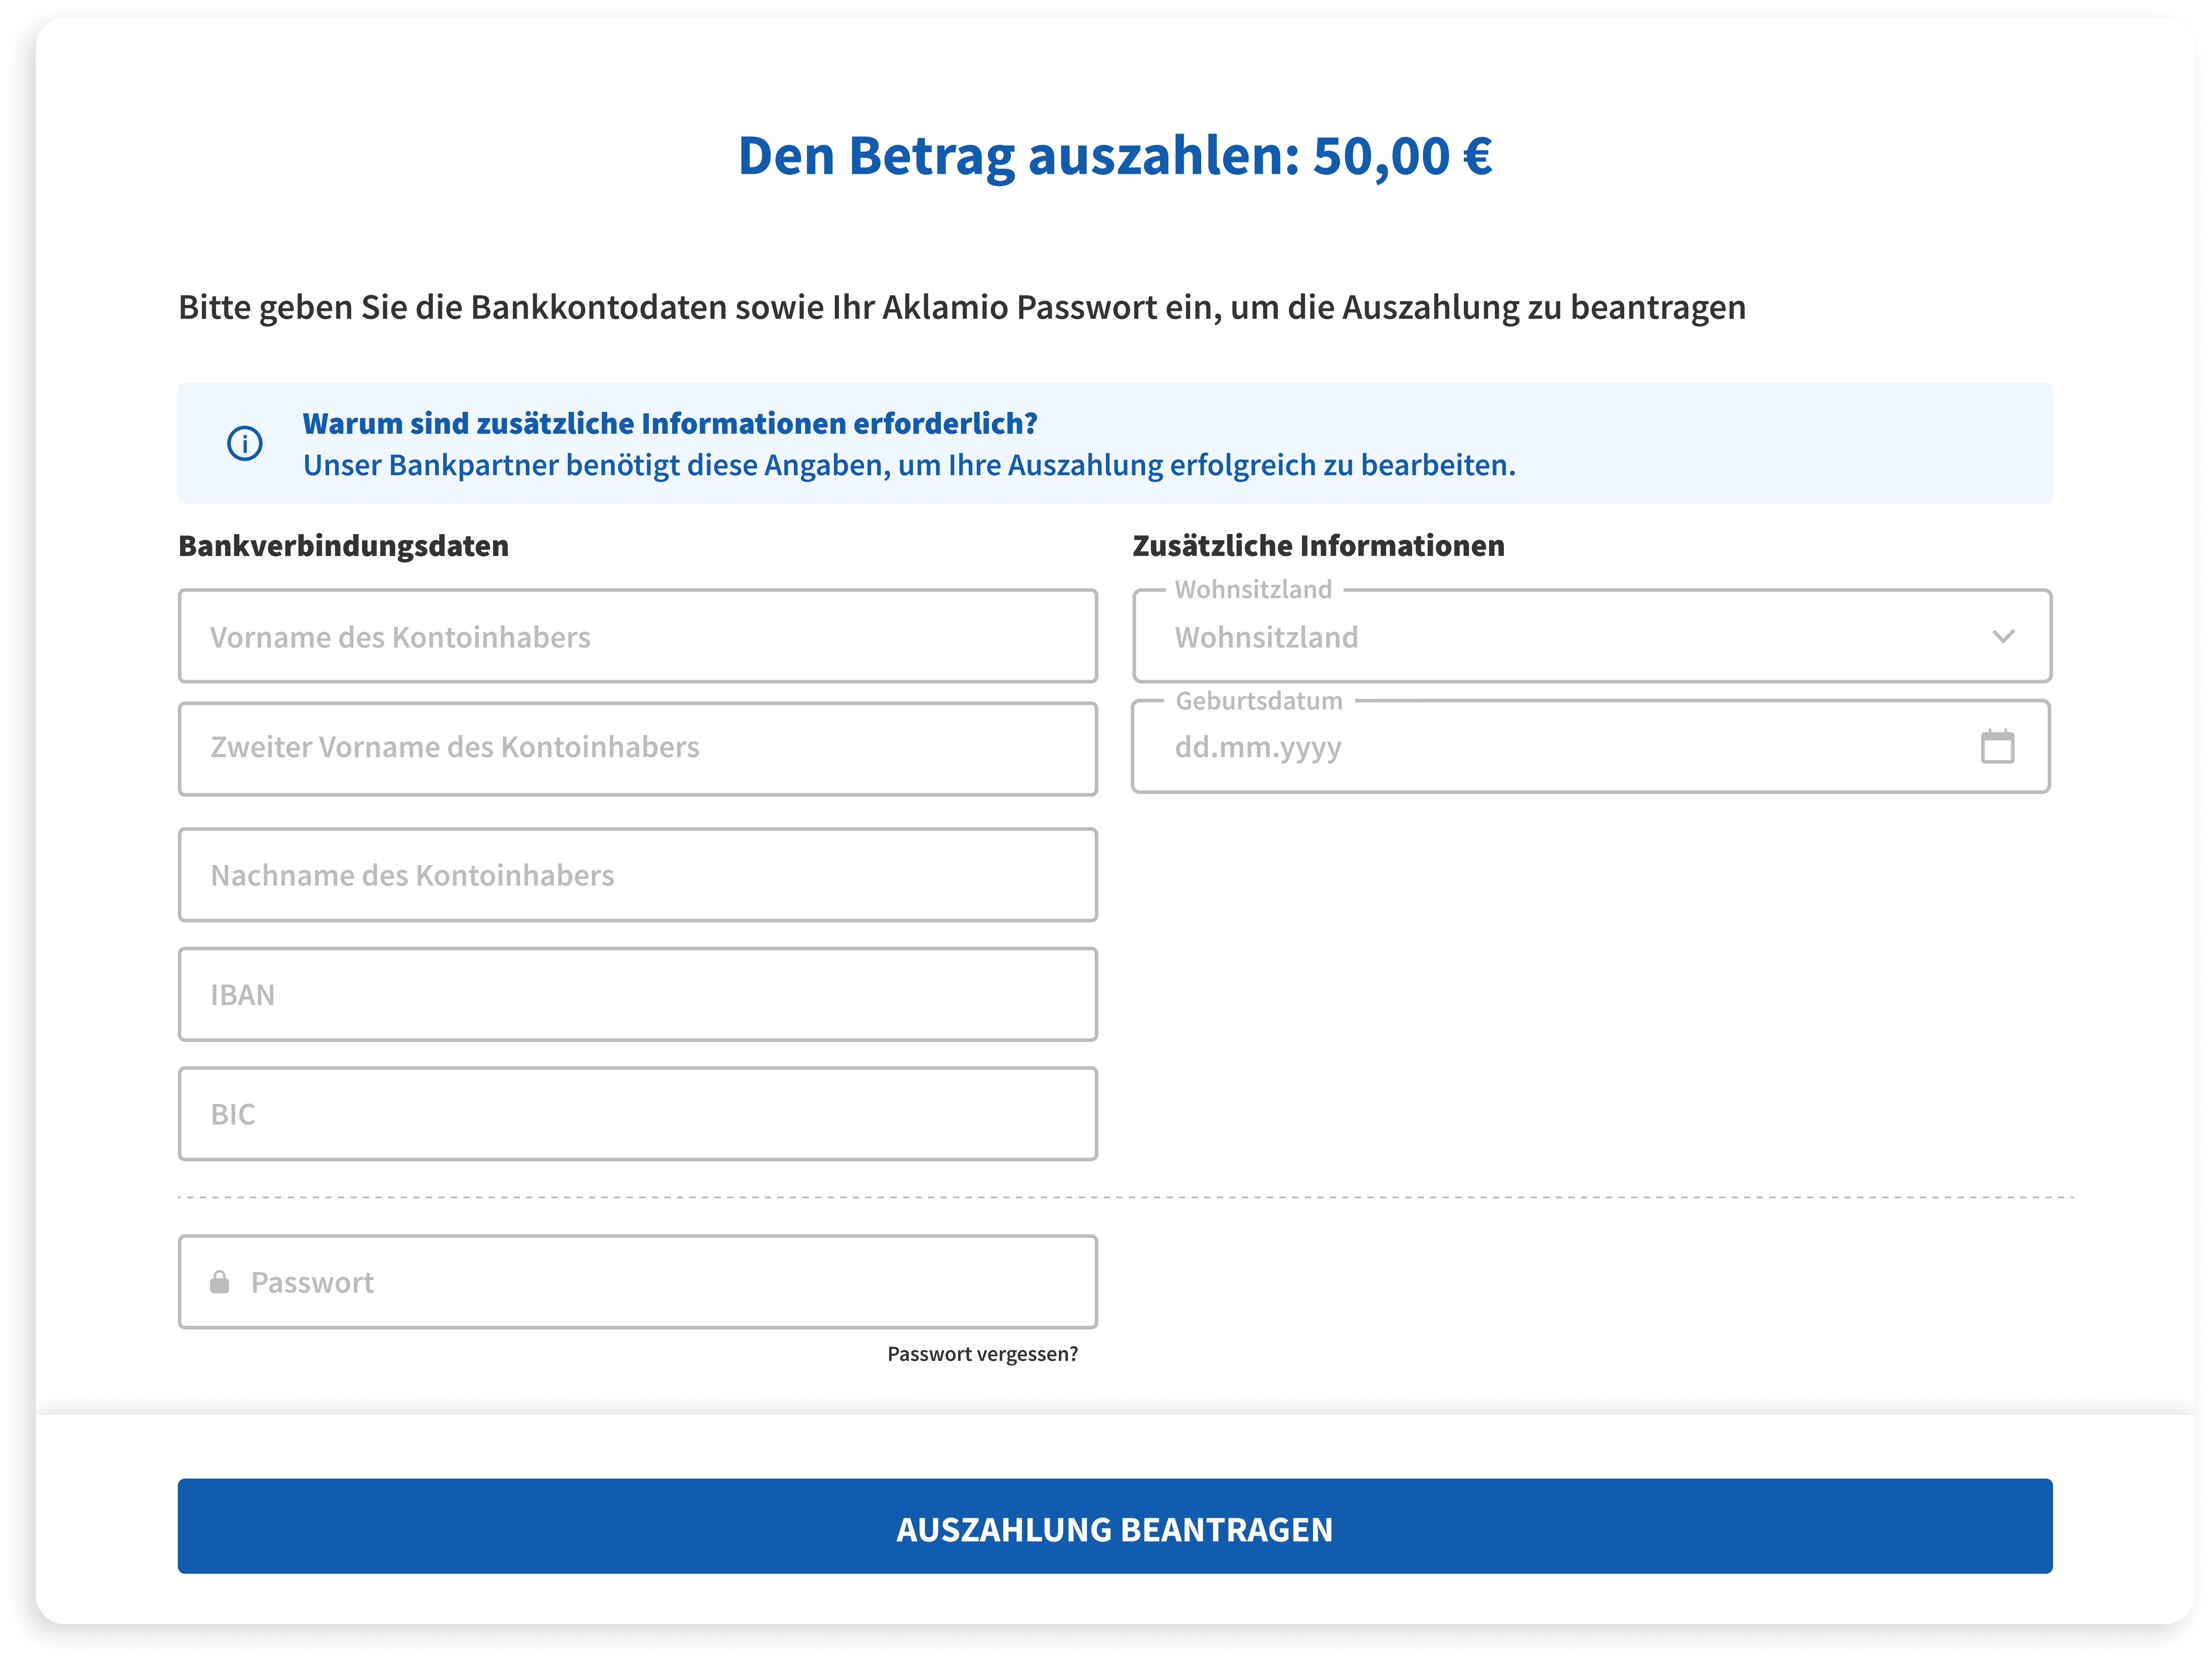Screen dimensions: 2212x1660
Task: Select the Vorname des Kontoinhabers field
Action: click(x=637, y=636)
